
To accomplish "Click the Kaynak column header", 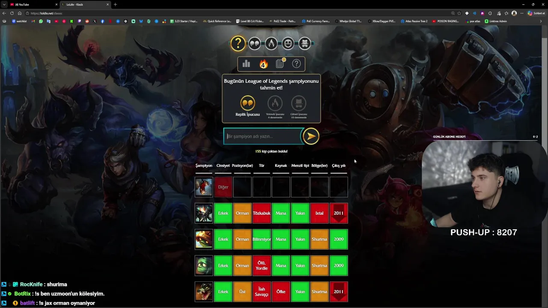I will click(x=281, y=166).
